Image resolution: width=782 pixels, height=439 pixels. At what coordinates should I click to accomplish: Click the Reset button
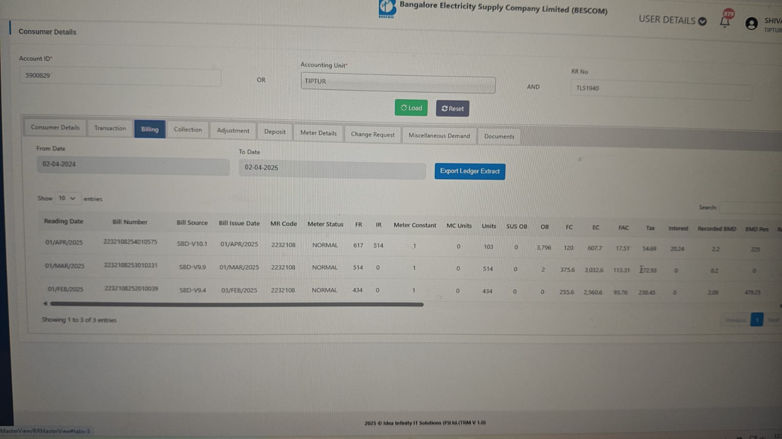[x=452, y=108]
